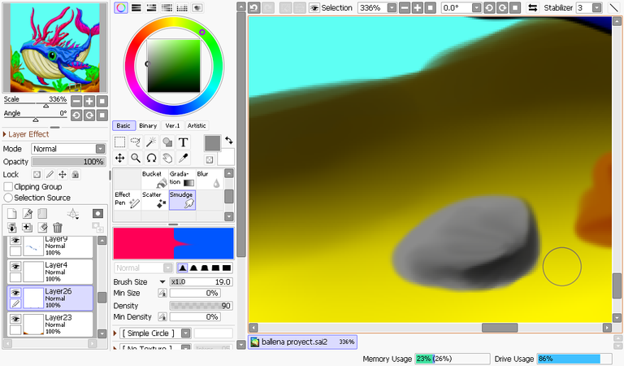Image resolution: width=624 pixels, height=366 pixels.
Task: Choose the Scatter brush tool
Action: coord(154,200)
